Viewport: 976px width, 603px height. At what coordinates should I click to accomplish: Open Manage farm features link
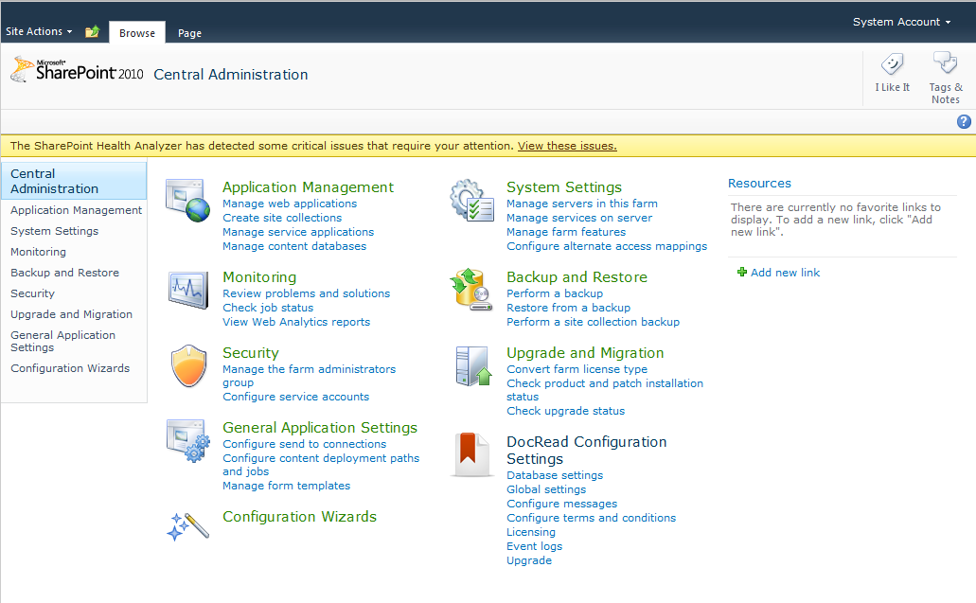tap(566, 232)
